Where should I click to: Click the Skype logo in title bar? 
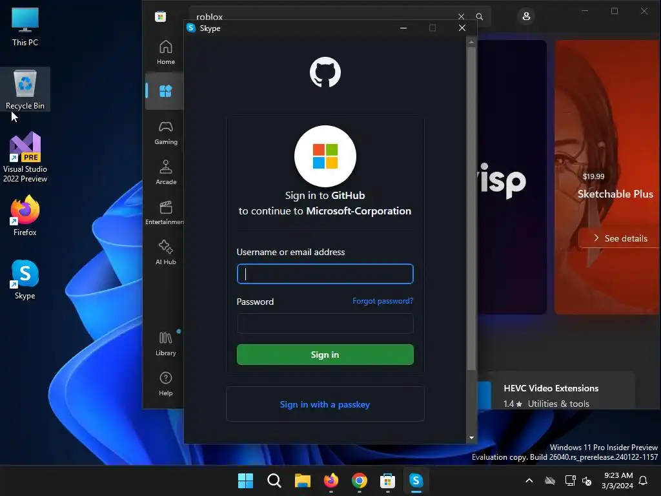pyautogui.click(x=191, y=28)
